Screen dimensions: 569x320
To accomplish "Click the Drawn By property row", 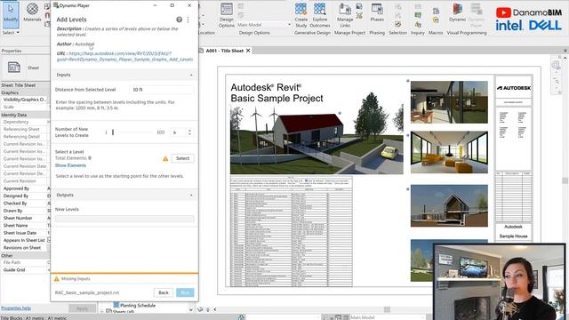I will (x=25, y=211).
